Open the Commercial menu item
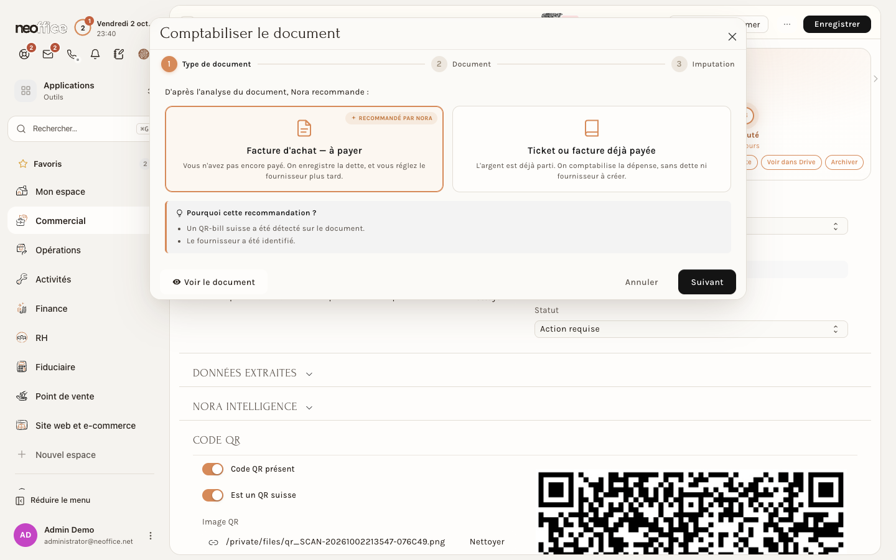Screen dimensions: 896x560 point(79,221)
